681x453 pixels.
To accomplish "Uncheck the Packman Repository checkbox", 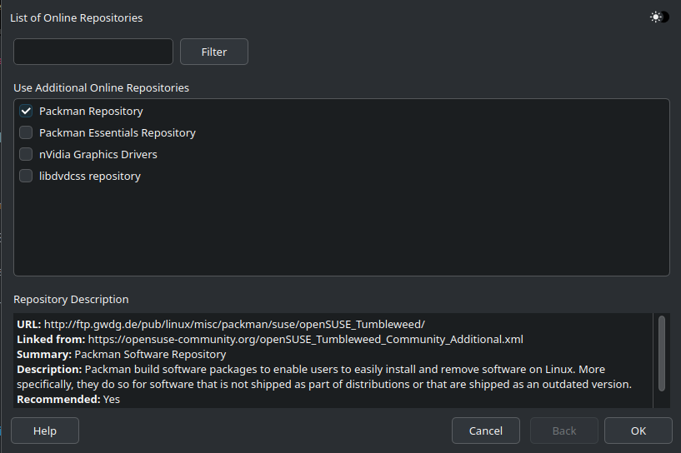I will [26, 111].
